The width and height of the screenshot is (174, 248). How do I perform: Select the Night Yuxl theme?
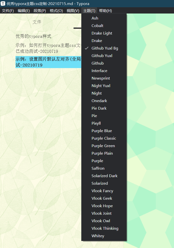[104, 86]
